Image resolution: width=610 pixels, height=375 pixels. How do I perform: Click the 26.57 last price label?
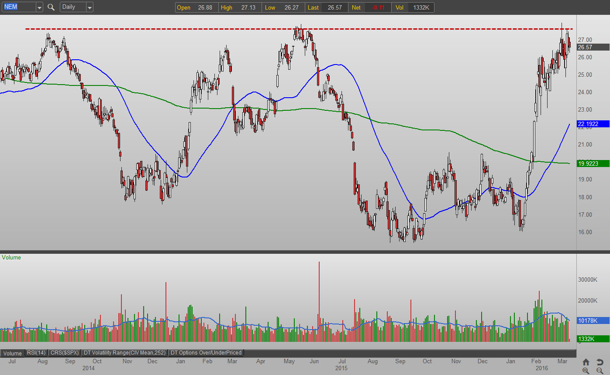[593, 47]
